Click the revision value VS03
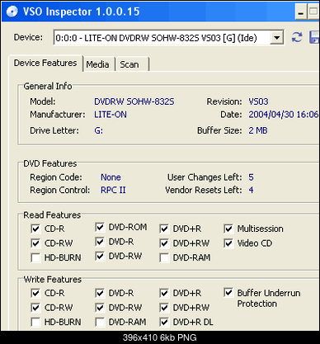 tap(258, 101)
